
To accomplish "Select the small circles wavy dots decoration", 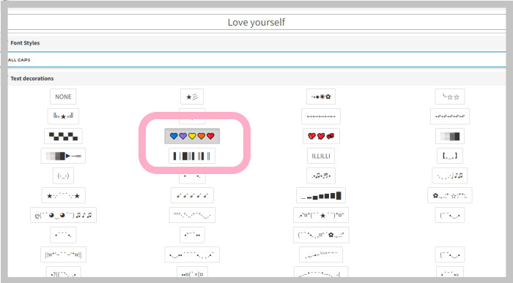I will pos(192,215).
